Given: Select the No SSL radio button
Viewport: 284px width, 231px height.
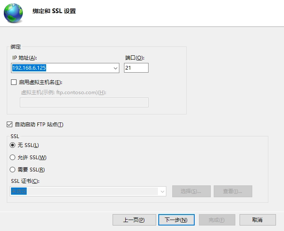Looking at the screenshot, I should pyautogui.click(x=12, y=145).
